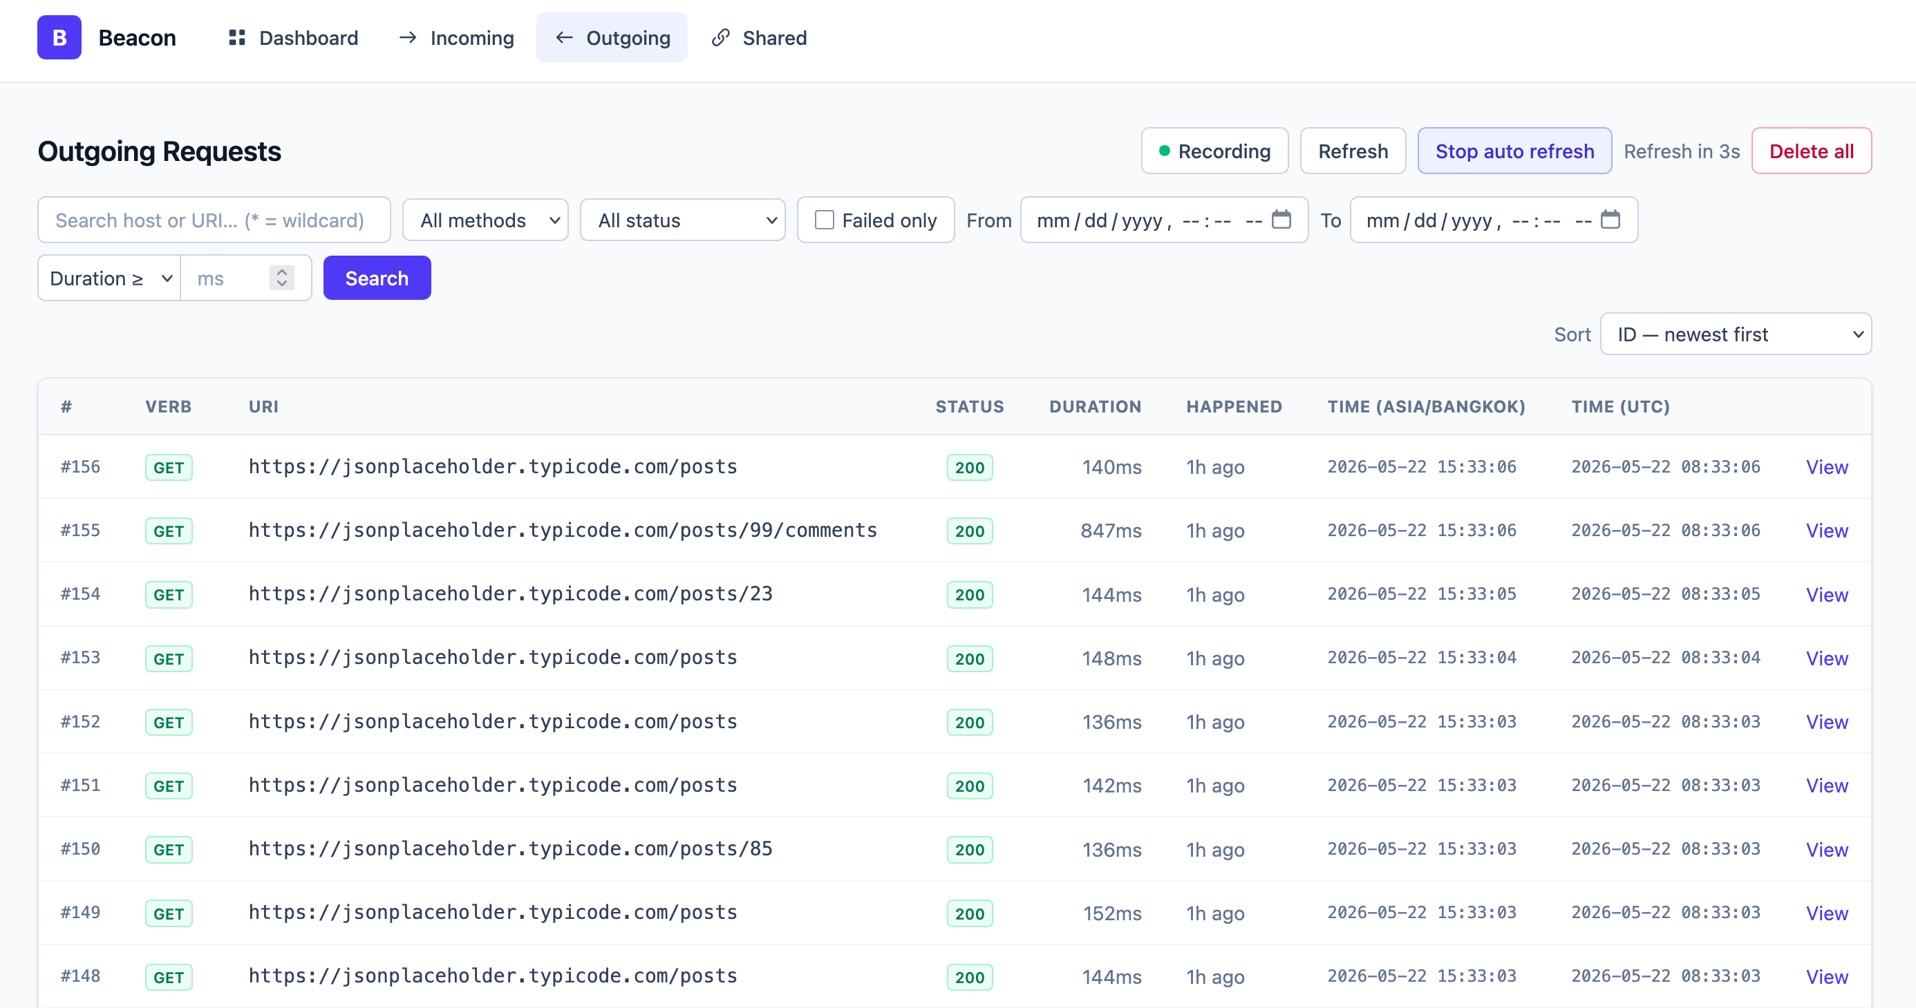Click the Beacon brand name
The width and height of the screenshot is (1916, 1008).
(x=137, y=37)
